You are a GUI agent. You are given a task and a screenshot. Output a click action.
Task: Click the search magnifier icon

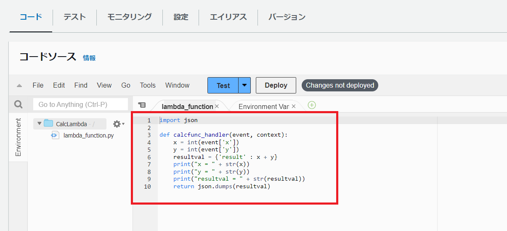coord(18,104)
